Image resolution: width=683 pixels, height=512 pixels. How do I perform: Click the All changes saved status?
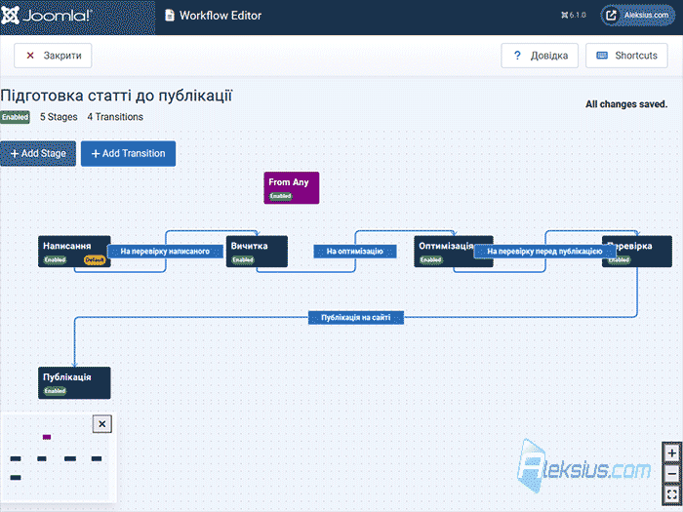point(626,104)
